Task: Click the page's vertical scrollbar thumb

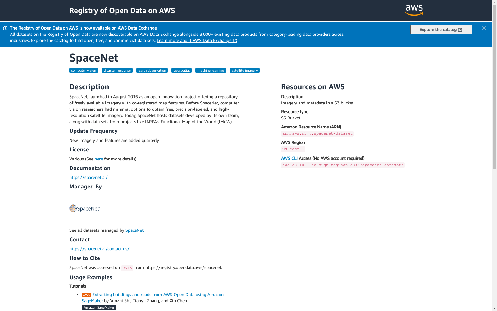Action: click(495, 87)
